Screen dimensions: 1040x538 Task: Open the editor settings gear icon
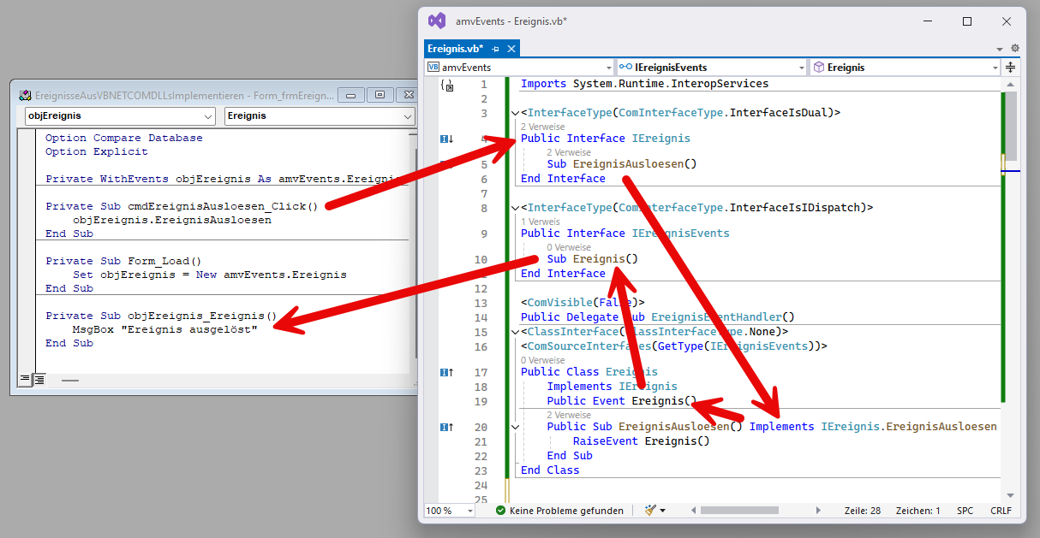pyautogui.click(x=1015, y=49)
